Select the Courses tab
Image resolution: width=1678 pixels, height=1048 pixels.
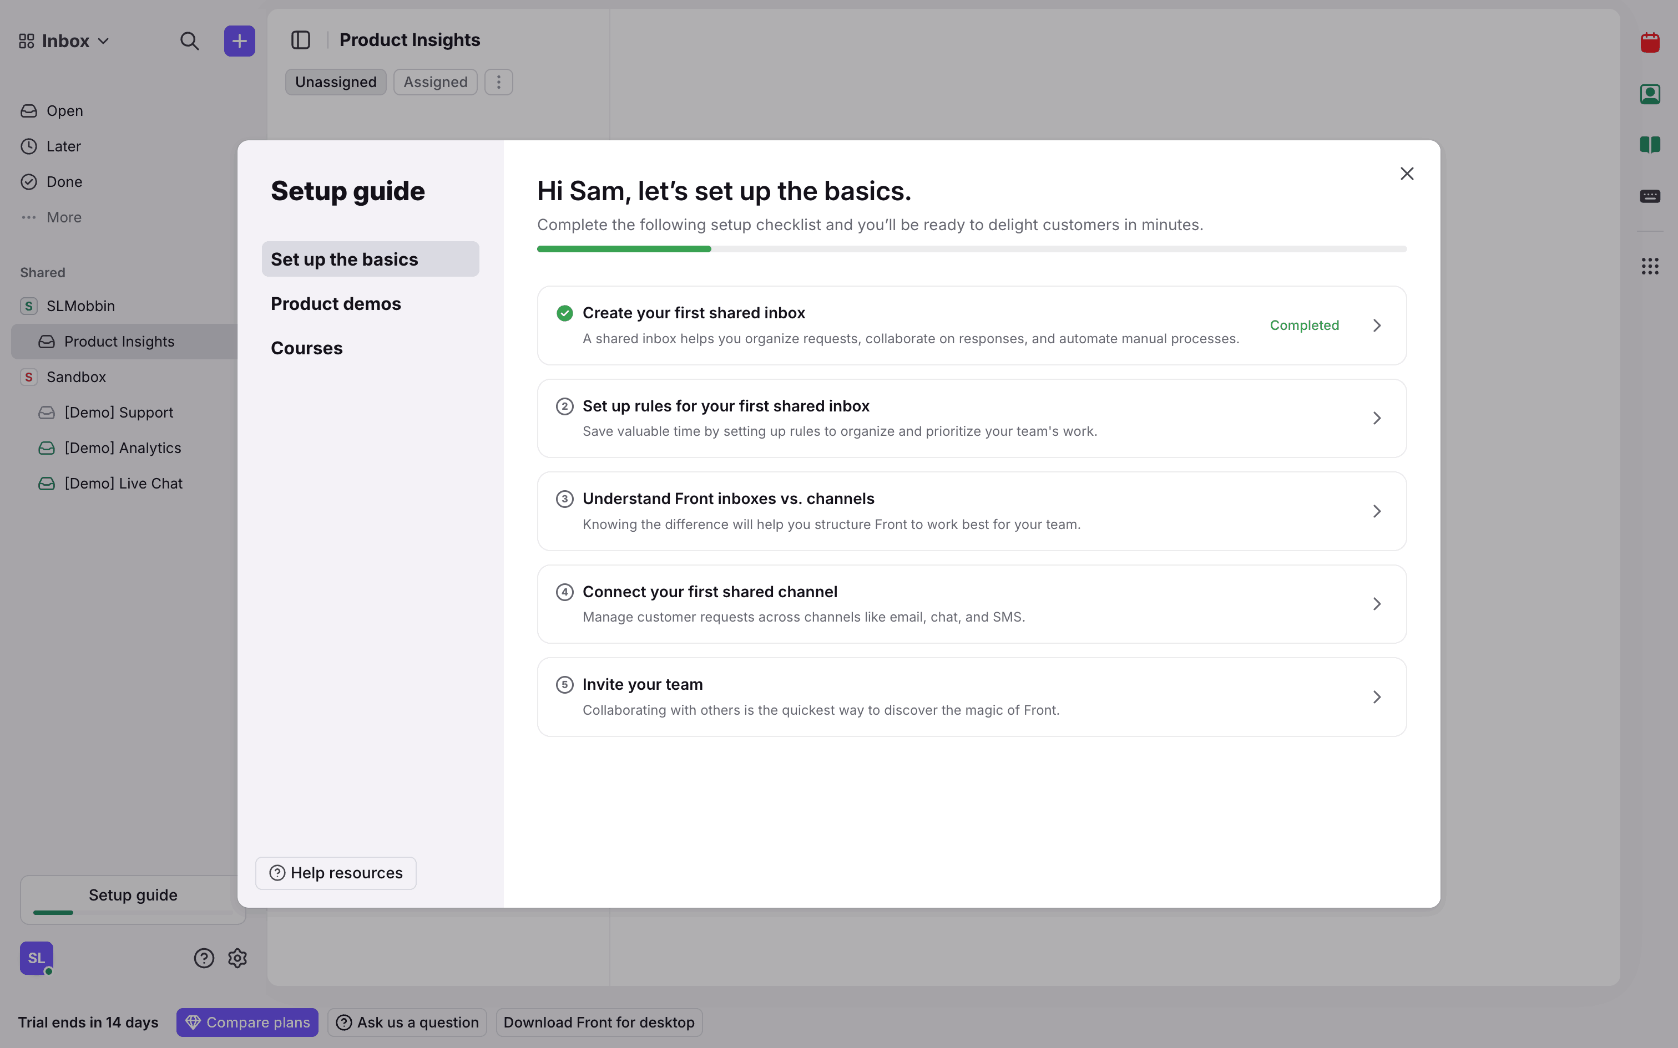click(x=306, y=348)
